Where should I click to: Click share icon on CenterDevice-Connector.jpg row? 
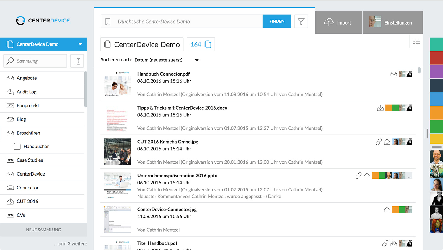click(x=387, y=210)
